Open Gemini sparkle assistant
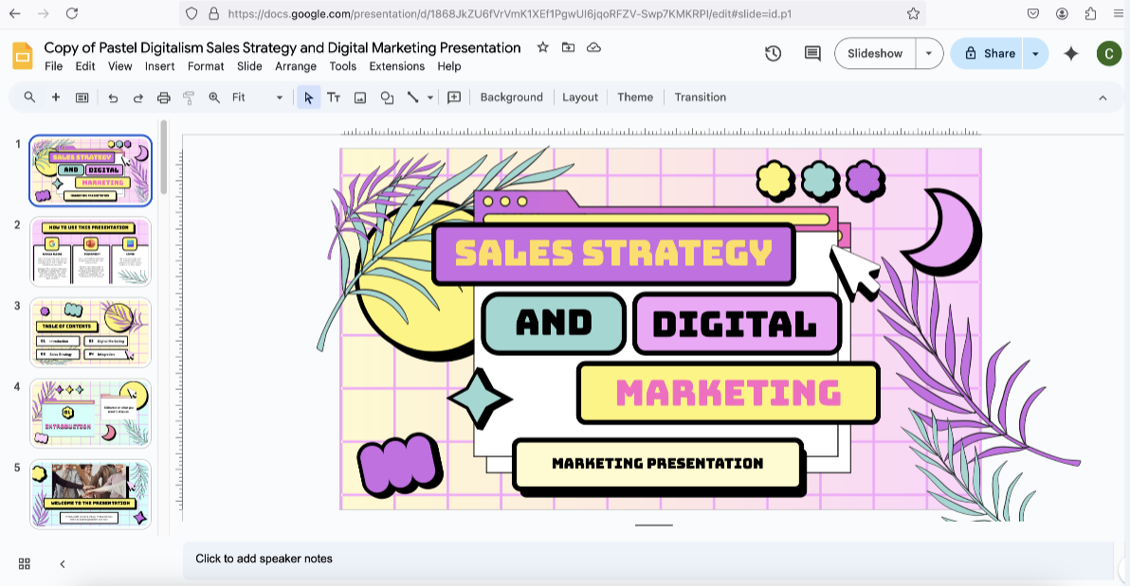This screenshot has width=1130, height=586. [1071, 53]
